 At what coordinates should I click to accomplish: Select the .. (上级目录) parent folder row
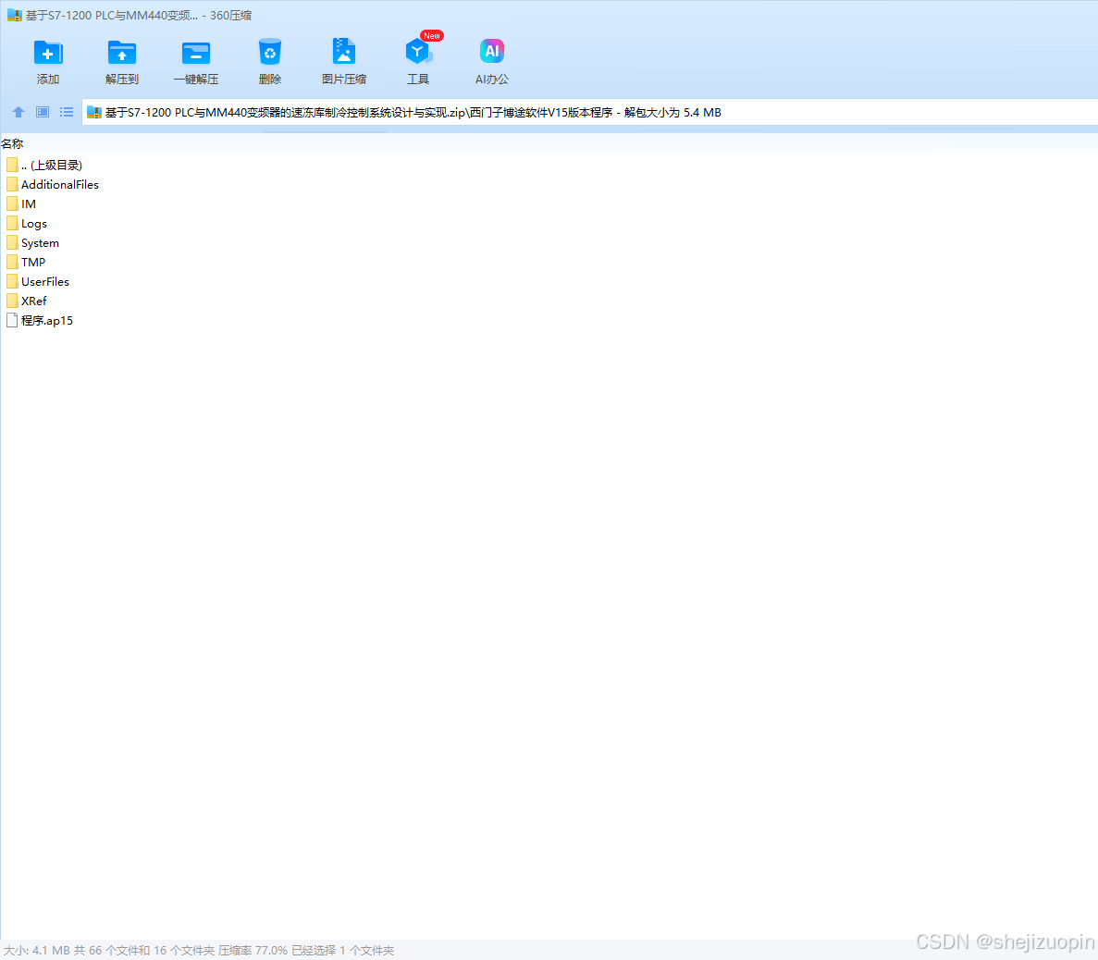pos(44,166)
